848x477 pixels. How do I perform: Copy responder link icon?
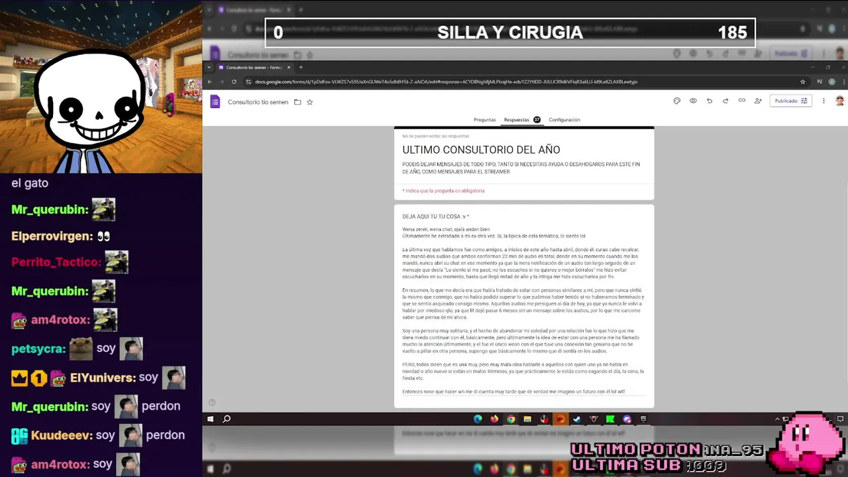(741, 101)
